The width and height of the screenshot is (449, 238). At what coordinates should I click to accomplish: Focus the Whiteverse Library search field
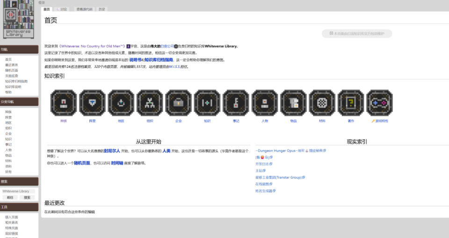pyautogui.click(x=19, y=191)
